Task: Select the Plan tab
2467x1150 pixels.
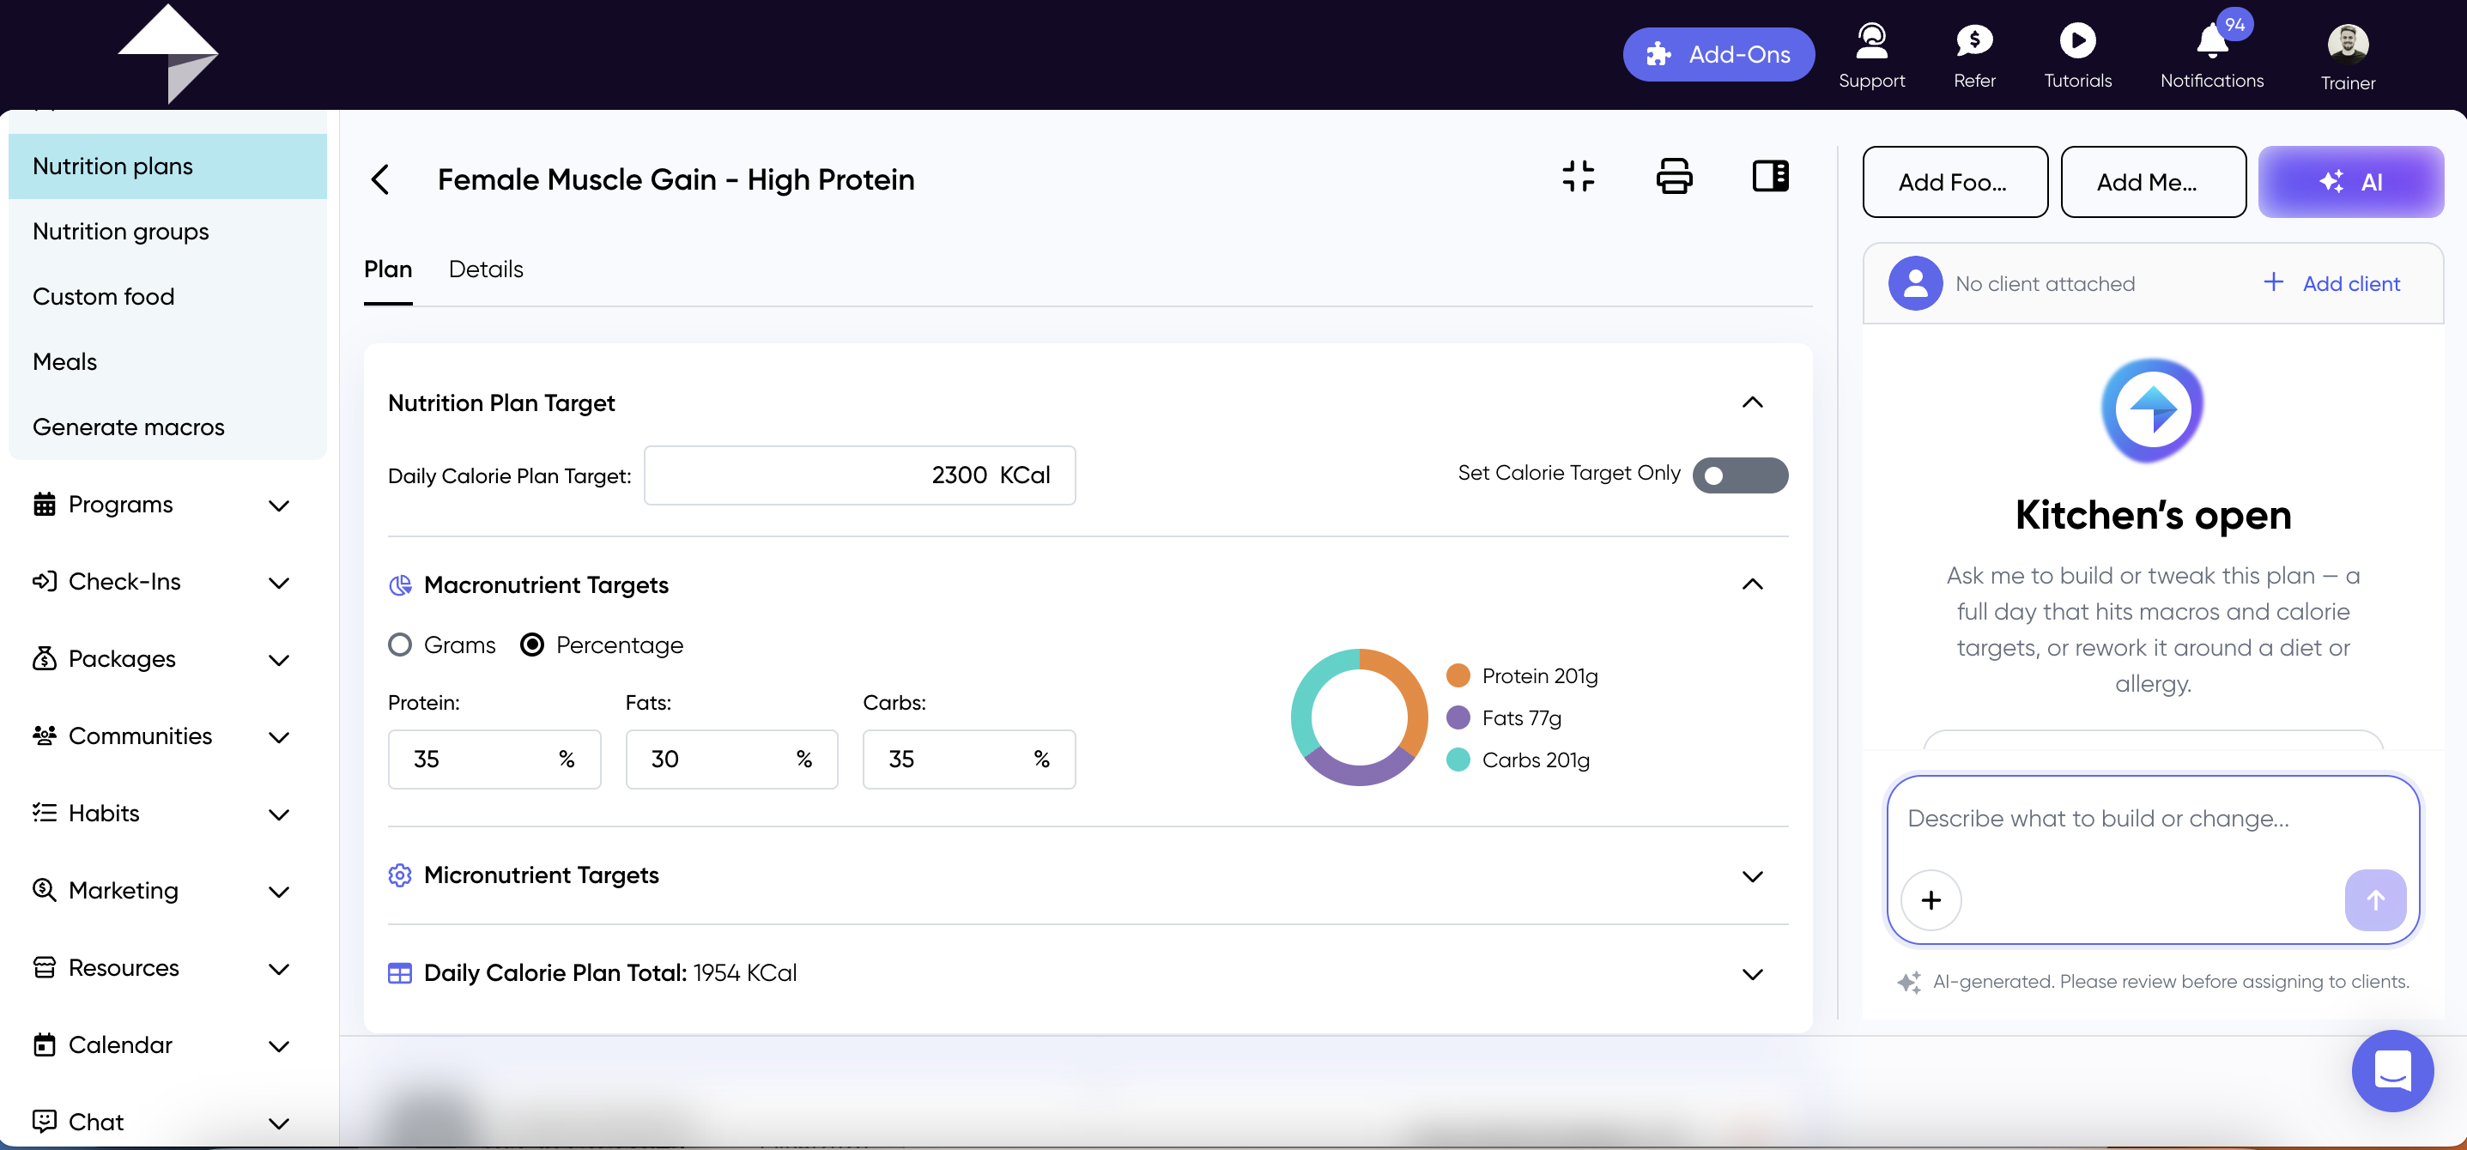Action: pyautogui.click(x=388, y=269)
